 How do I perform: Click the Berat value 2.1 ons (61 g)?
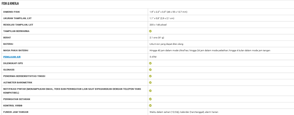point(157,38)
